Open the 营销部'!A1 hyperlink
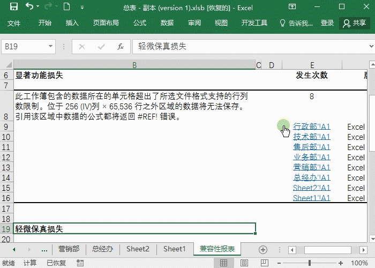Screen dimensions: 375x268 (312, 167)
